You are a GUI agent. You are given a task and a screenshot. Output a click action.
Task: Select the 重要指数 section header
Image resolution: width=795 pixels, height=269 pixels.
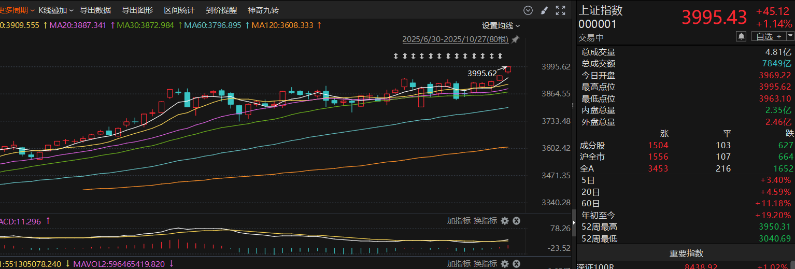[686, 253]
